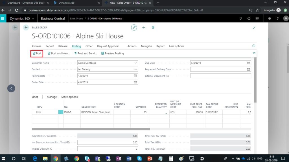This screenshot has height=162, width=289.
Task: Open the lightbulb search icon
Action: [240, 18]
